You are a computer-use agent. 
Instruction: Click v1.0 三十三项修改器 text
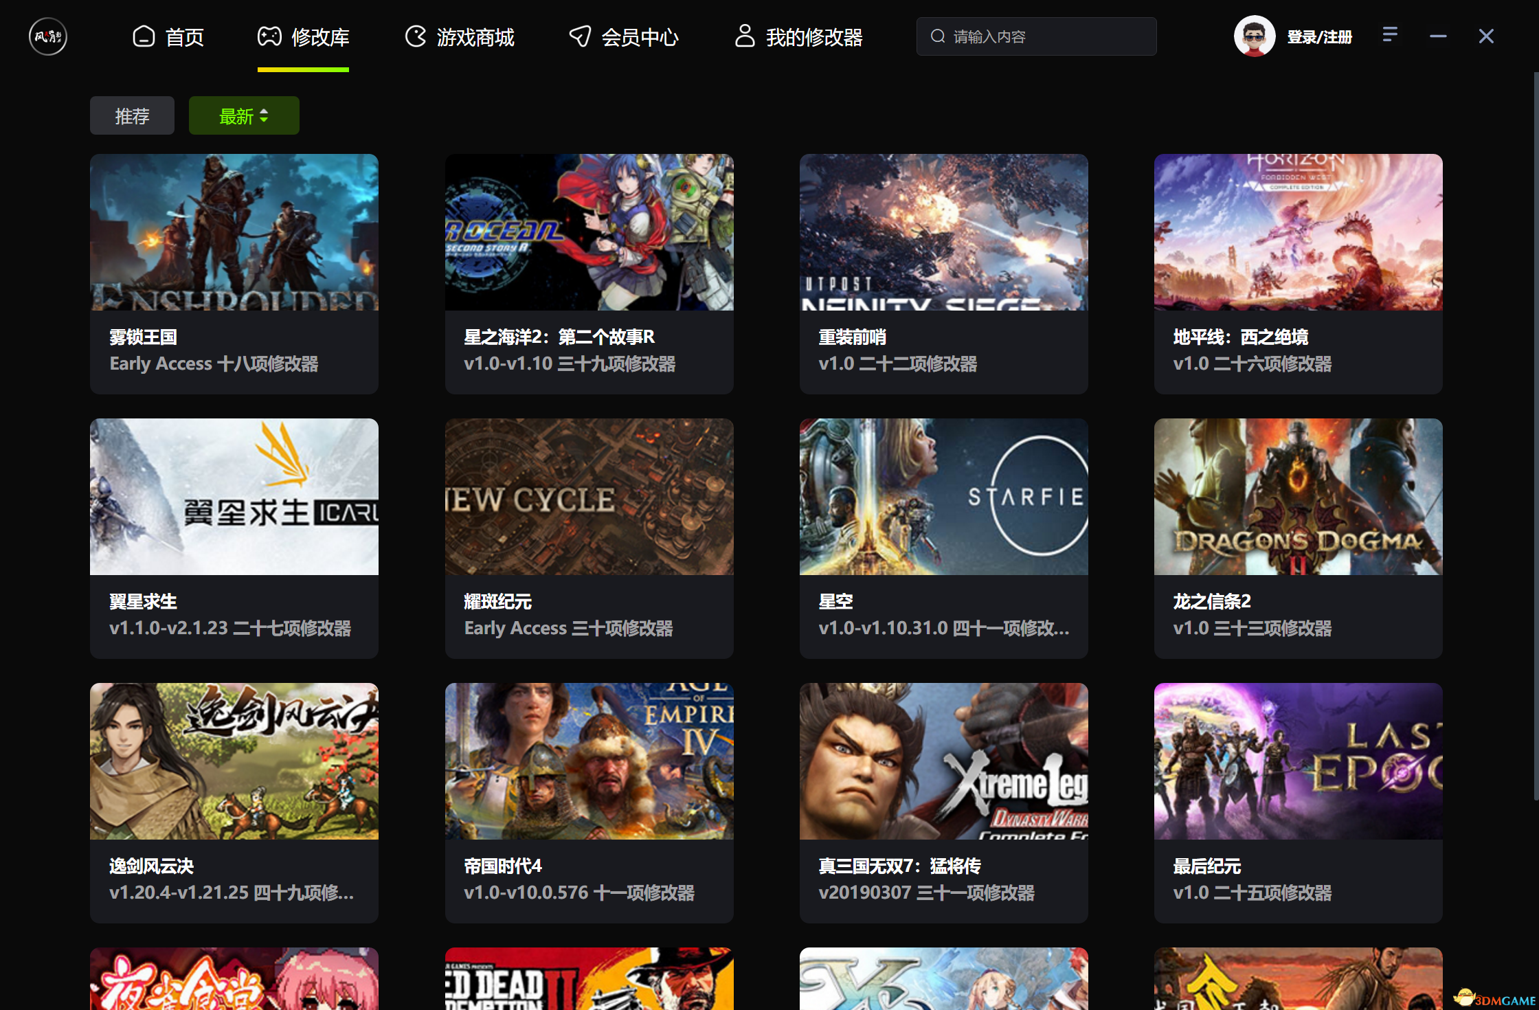[x=1252, y=628]
